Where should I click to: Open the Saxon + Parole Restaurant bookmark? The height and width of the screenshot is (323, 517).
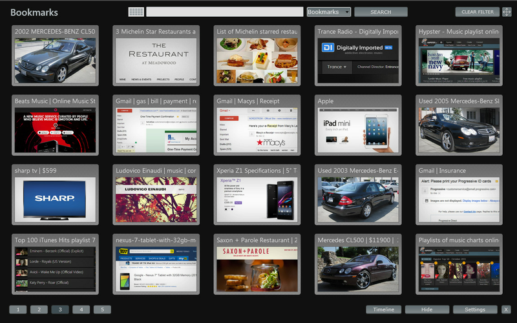[x=257, y=264]
